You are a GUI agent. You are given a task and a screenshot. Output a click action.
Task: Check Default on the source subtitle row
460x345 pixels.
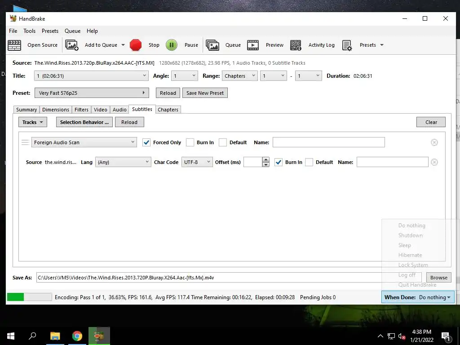(x=309, y=162)
